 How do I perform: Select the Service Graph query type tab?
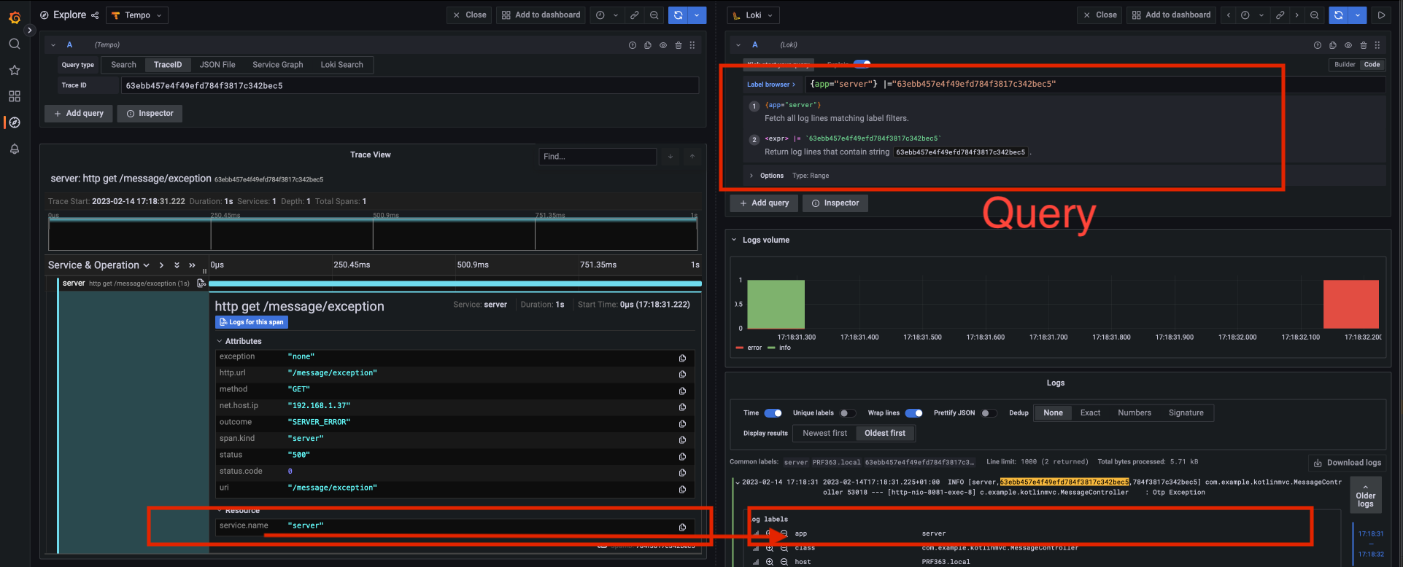pos(277,65)
